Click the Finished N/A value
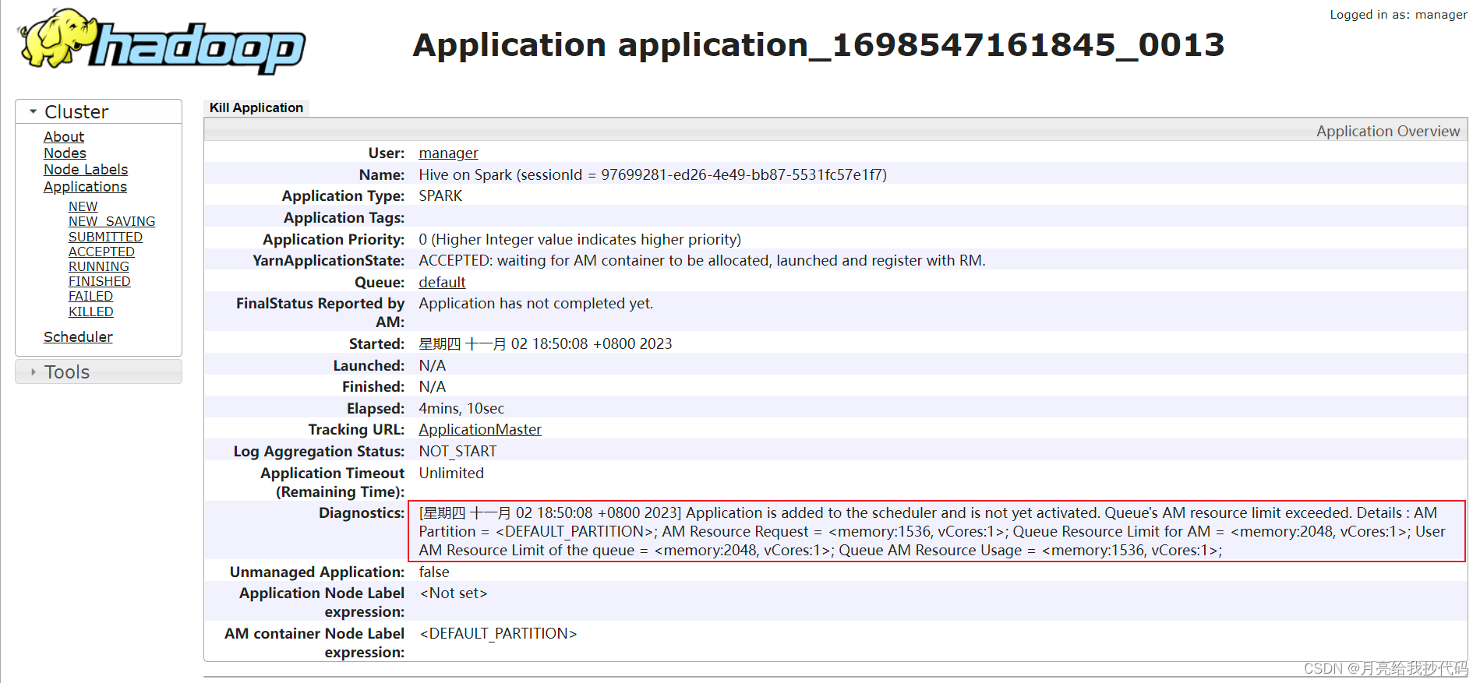Viewport: 1480px width, 683px height. (x=432, y=387)
